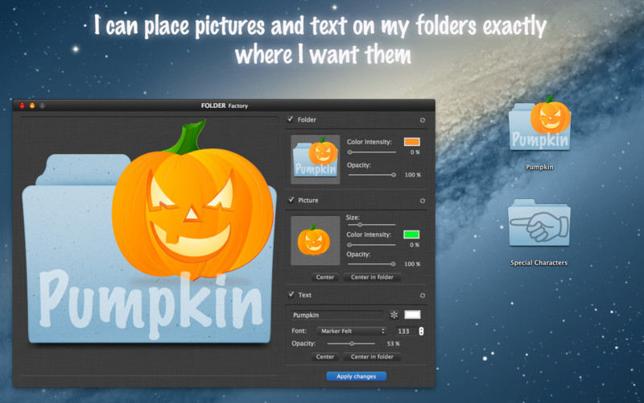The height and width of the screenshot is (403, 644).
Task: Select the Special Characters desktop folder
Action: point(539,222)
